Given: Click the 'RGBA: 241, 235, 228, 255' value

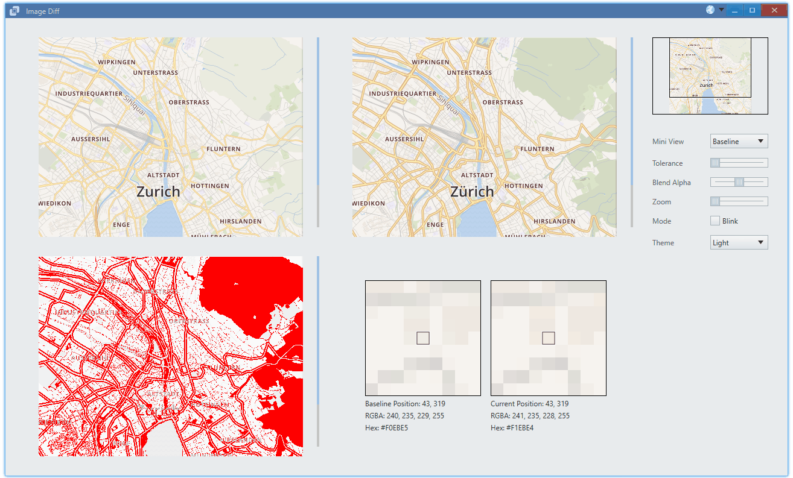Looking at the screenshot, I should (530, 416).
